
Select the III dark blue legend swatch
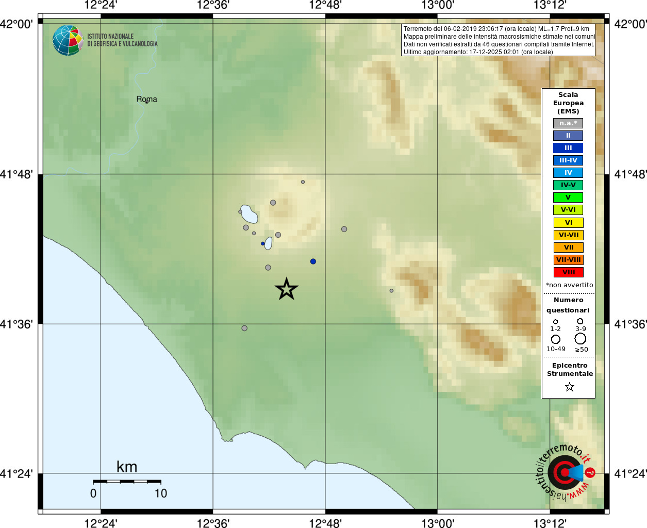pos(568,148)
